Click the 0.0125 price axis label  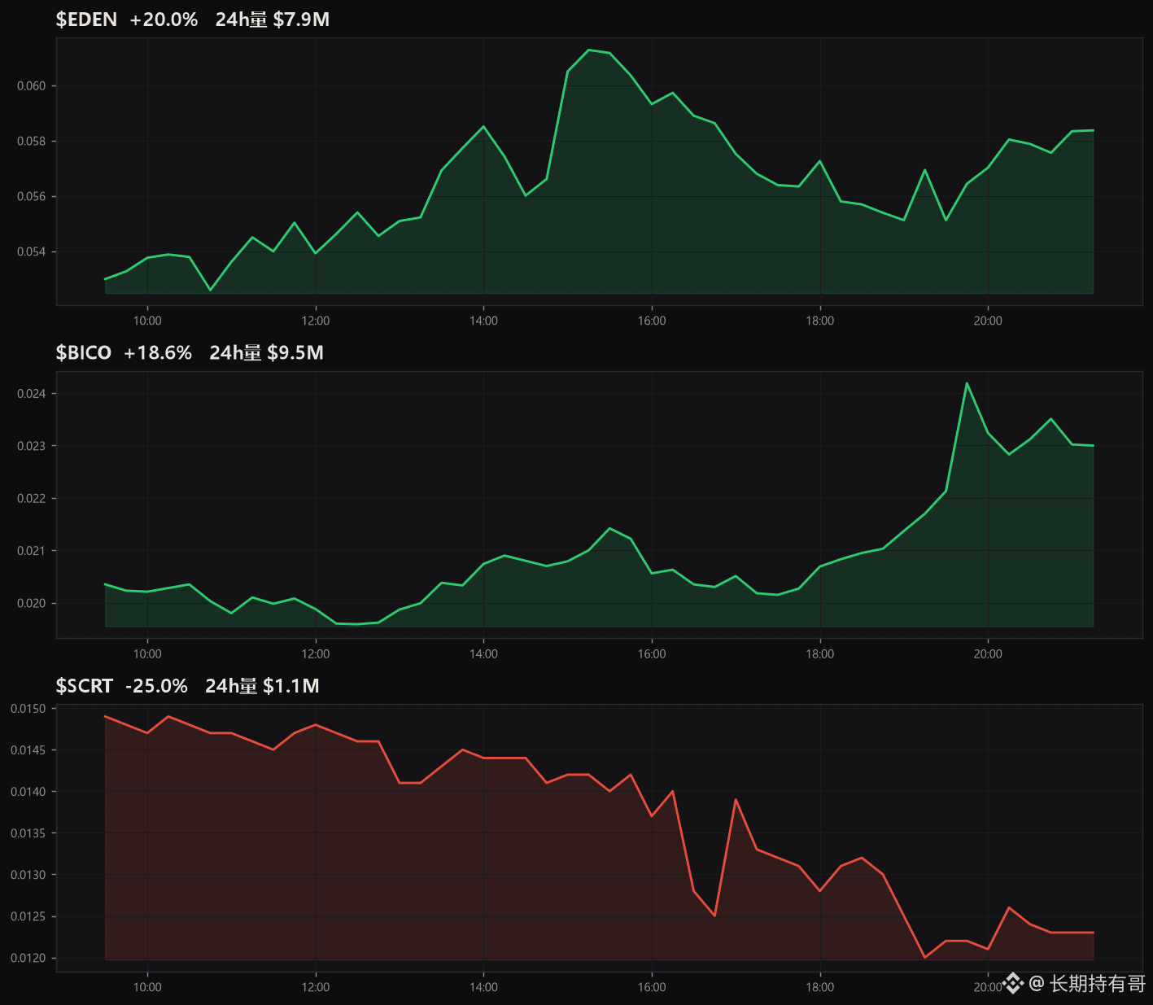click(x=28, y=916)
